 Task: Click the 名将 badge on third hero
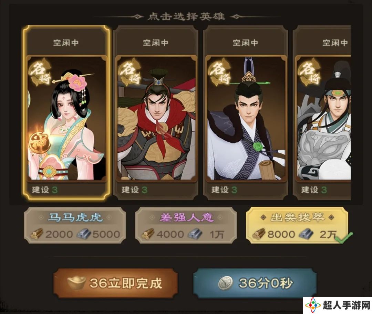pos(220,72)
